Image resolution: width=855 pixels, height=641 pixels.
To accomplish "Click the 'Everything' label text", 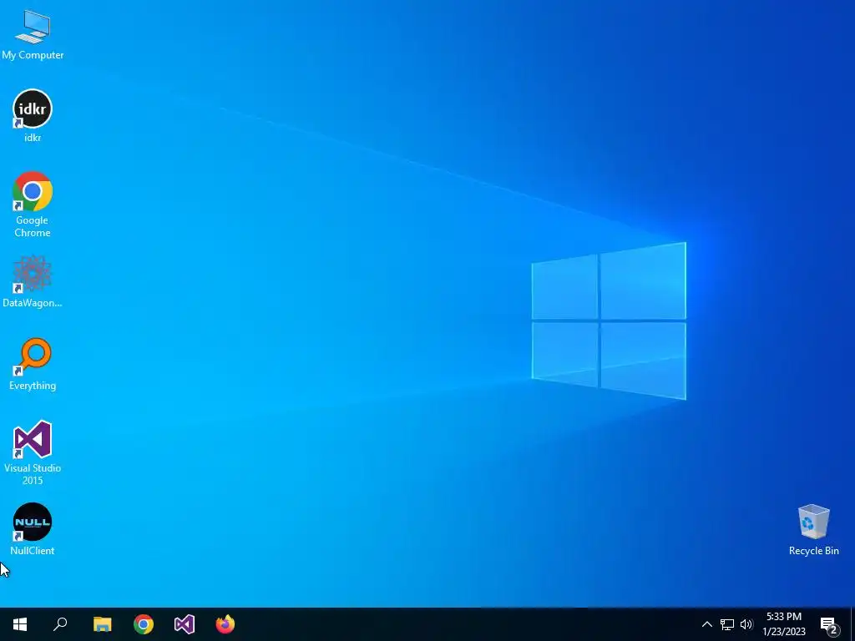I will (x=33, y=386).
